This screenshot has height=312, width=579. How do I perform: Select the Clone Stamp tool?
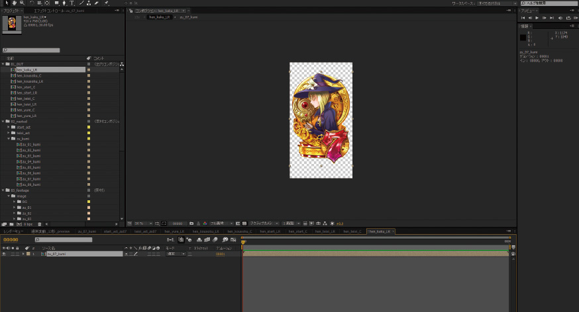point(89,3)
